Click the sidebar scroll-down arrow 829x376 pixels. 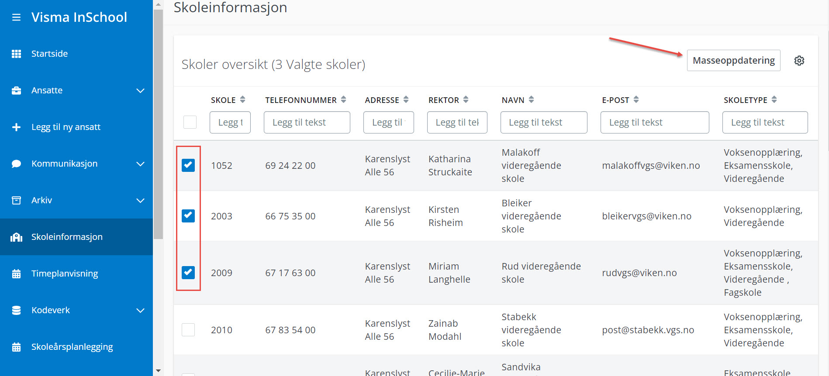coord(158,371)
